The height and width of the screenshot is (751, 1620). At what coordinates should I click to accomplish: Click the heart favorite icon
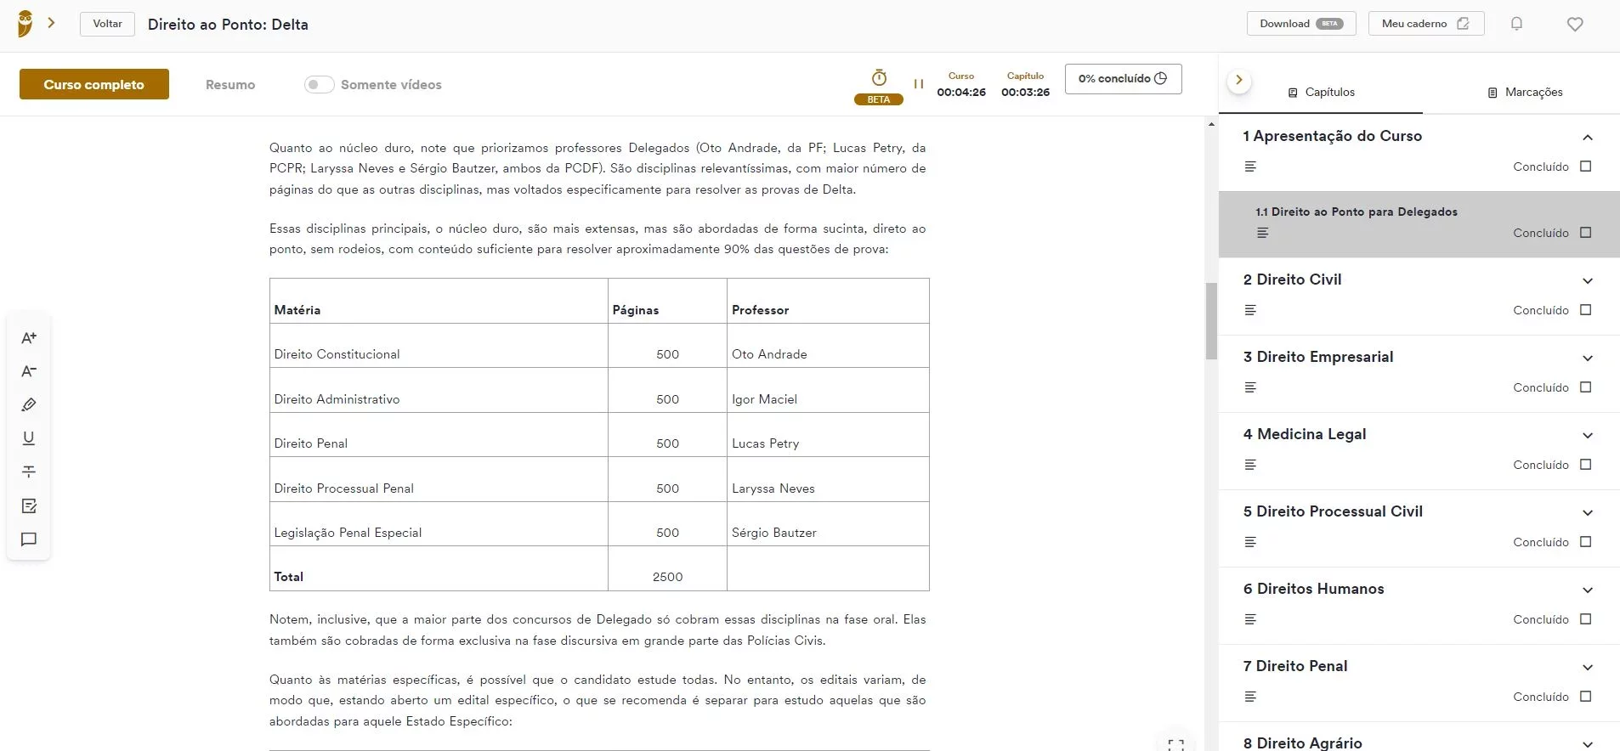point(1575,24)
